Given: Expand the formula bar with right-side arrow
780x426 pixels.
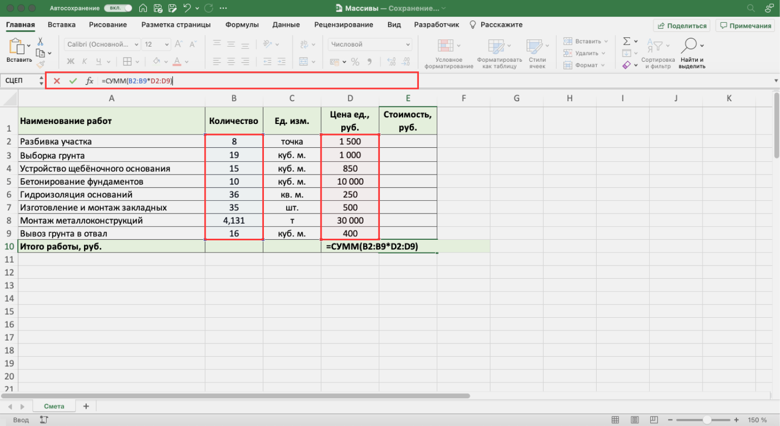Looking at the screenshot, I should point(775,81).
